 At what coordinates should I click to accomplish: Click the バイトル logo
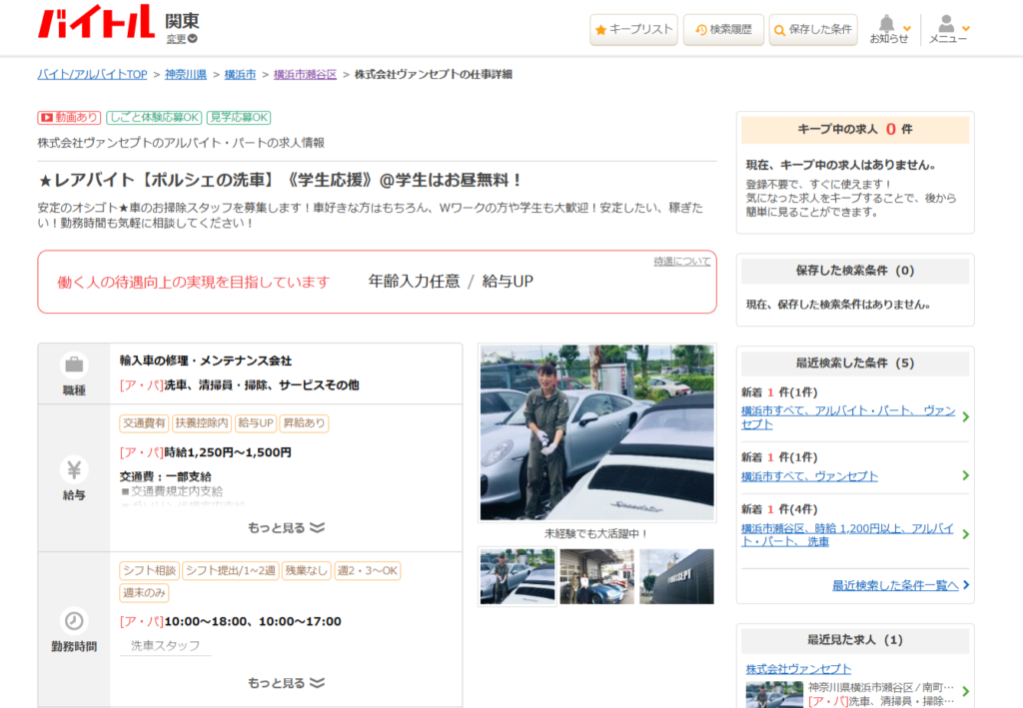[96, 22]
